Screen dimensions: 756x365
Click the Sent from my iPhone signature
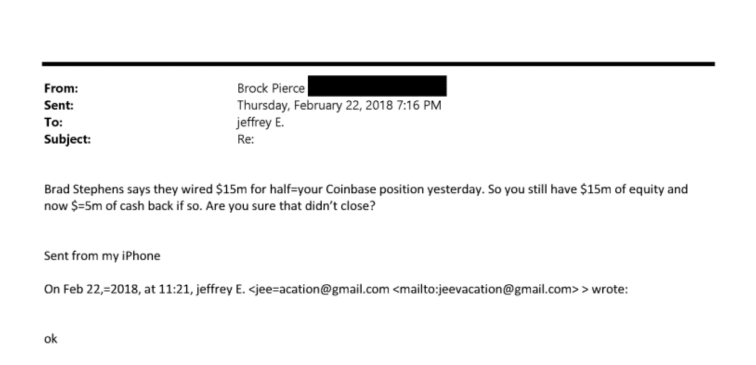102,256
